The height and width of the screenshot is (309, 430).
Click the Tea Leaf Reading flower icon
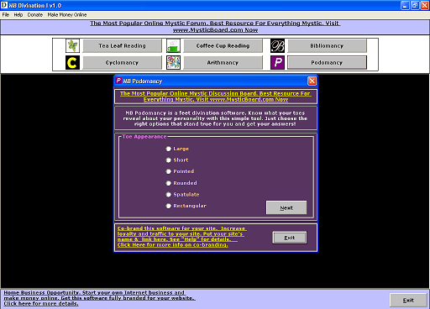[72, 45]
